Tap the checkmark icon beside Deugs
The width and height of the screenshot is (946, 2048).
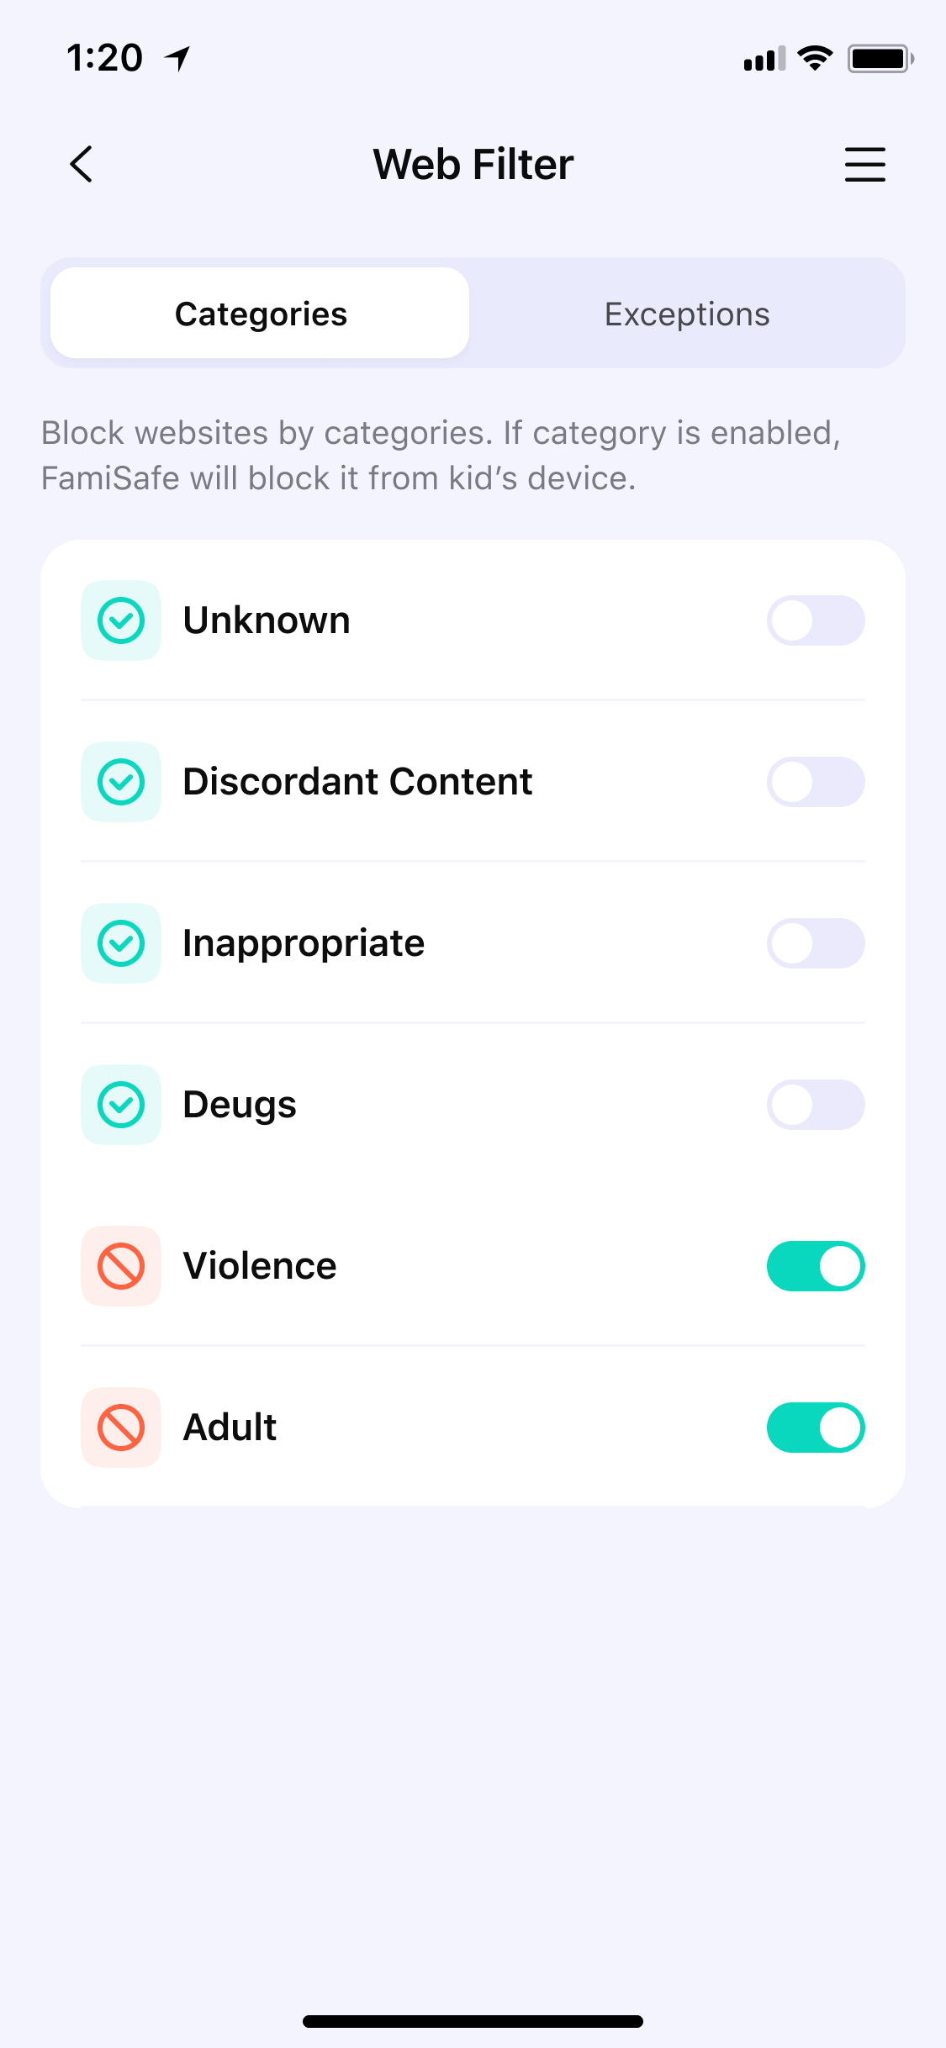(x=121, y=1105)
